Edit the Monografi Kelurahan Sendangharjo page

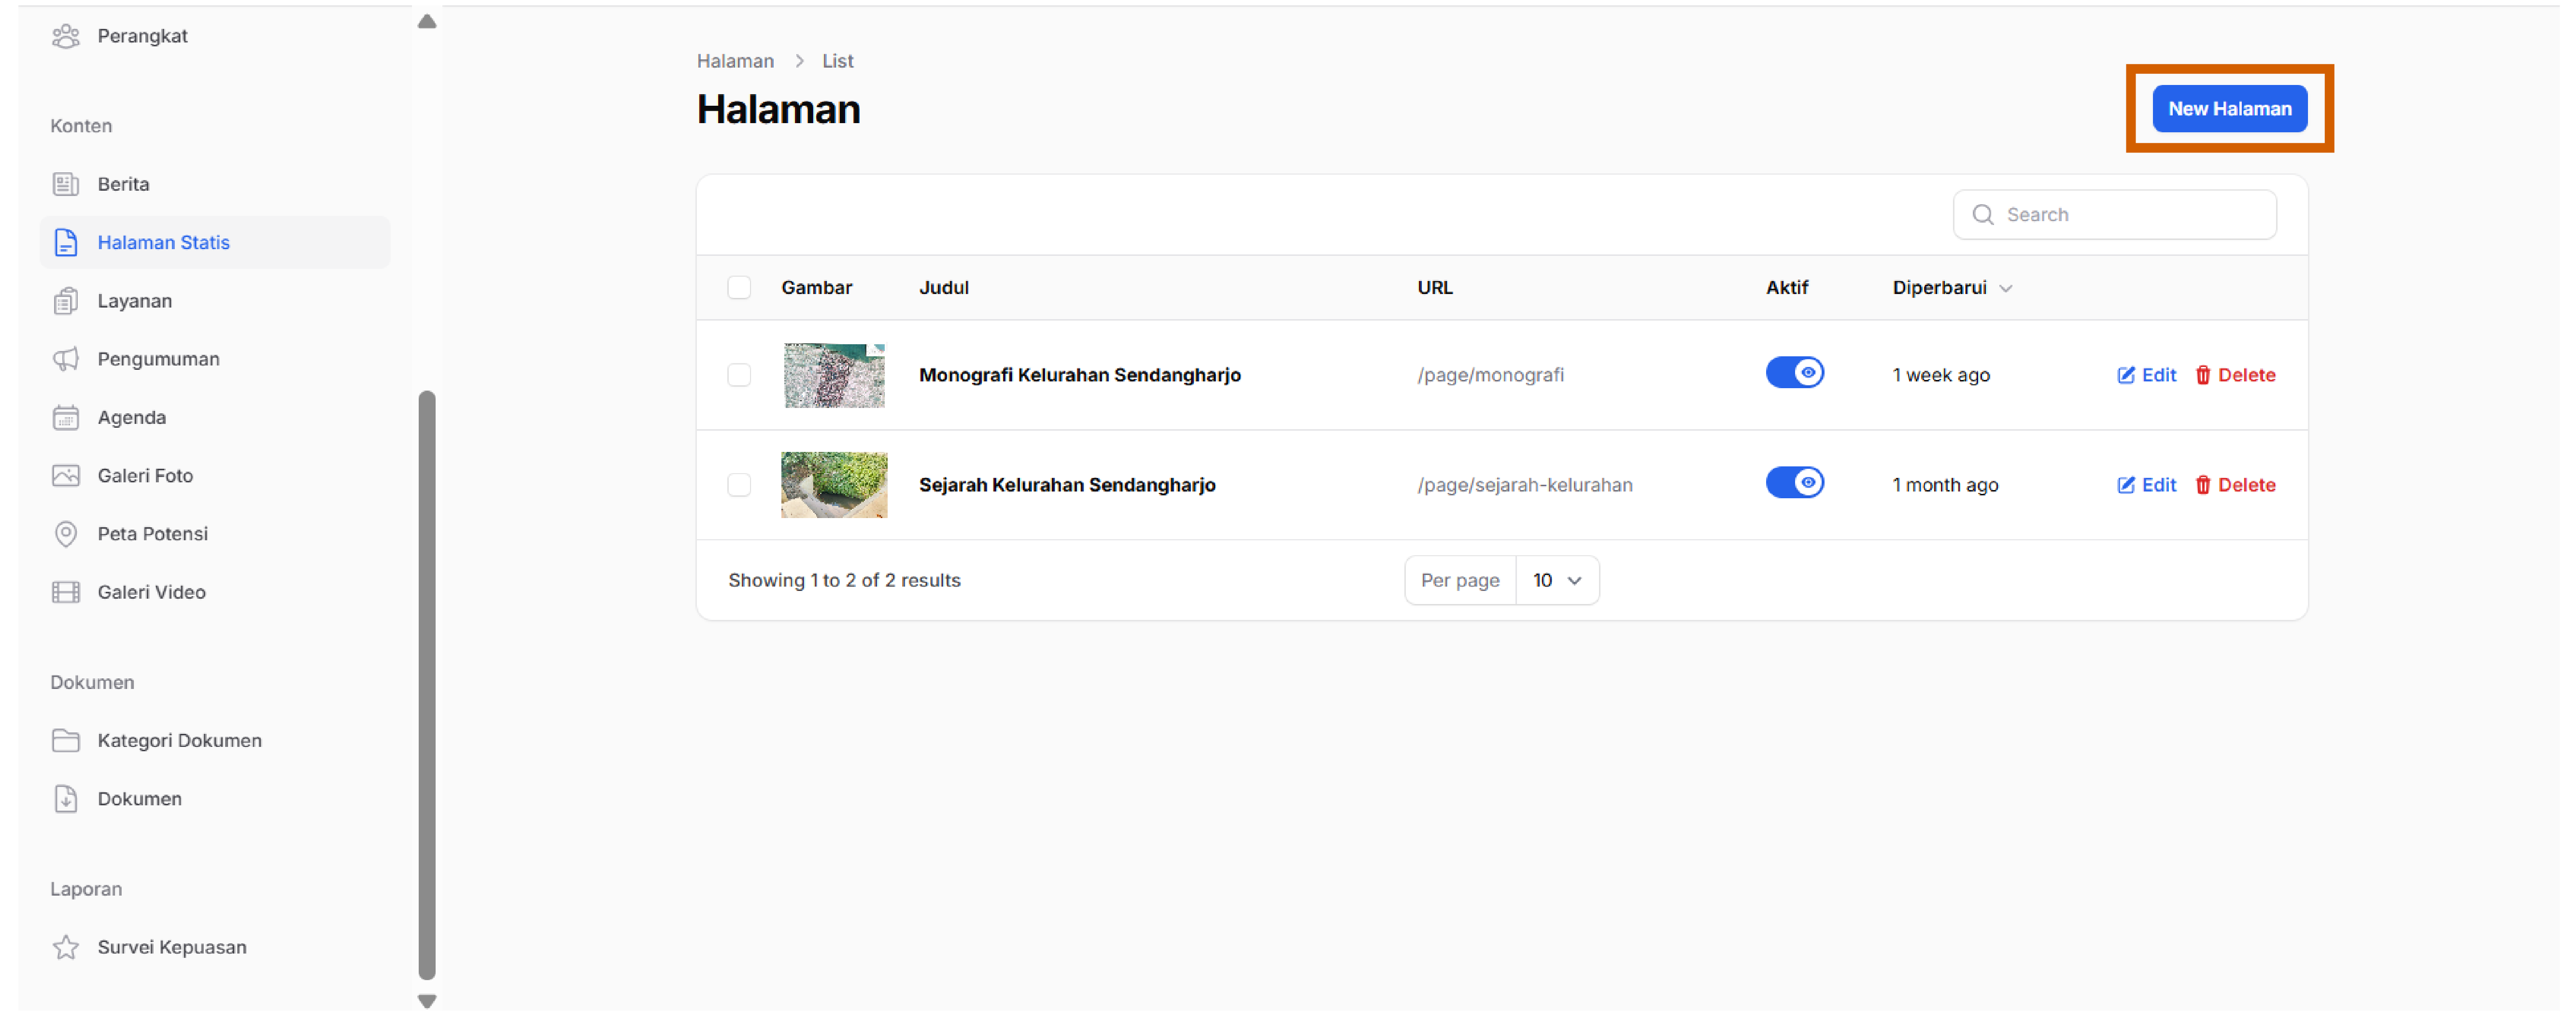2146,375
